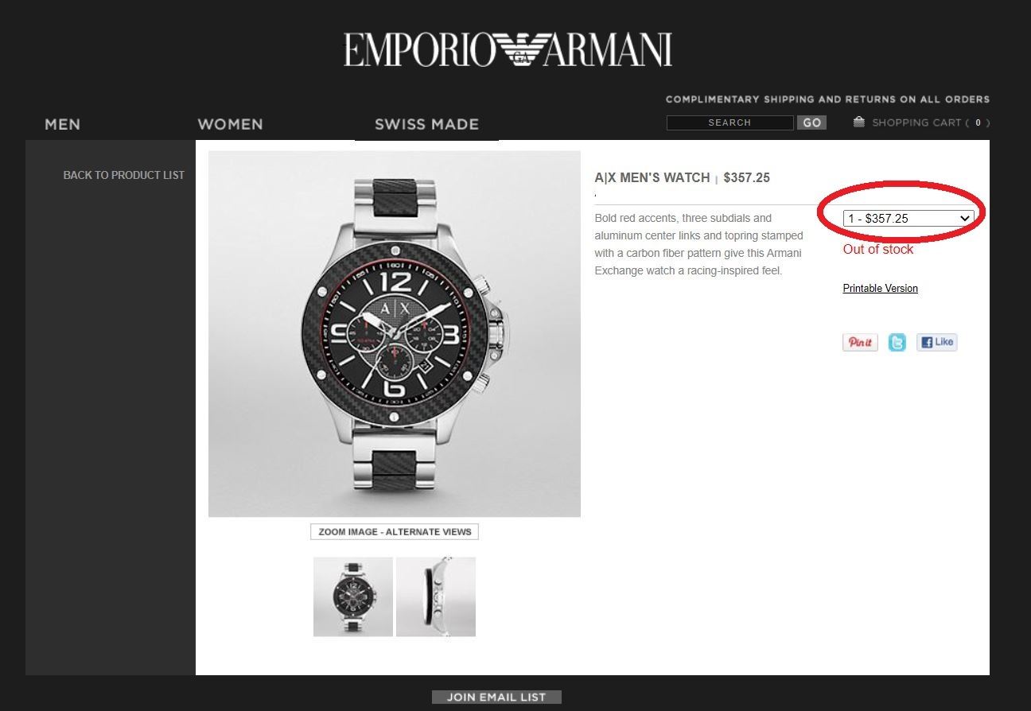Select the SWISS MADE tab
Screen dimensions: 1031x711
[x=426, y=124]
